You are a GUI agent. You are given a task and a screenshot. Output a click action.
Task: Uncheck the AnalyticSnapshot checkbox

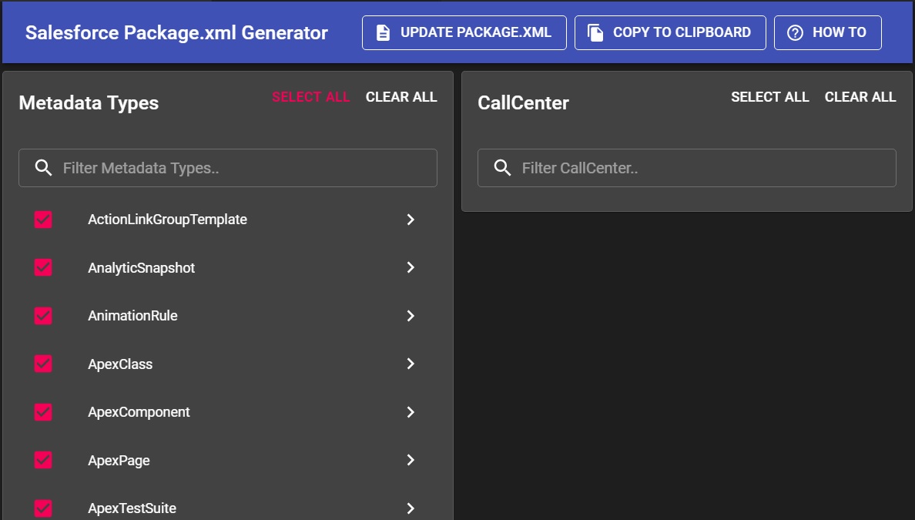(x=43, y=267)
